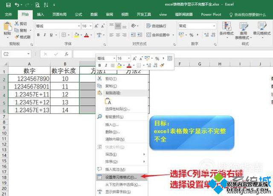Image resolution: width=273 pixels, height=196 pixels.
Task: Choose Insert (插入) in context menu
Action: click(122, 124)
